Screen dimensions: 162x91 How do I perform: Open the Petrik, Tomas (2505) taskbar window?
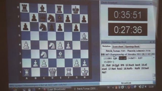coord(86,89)
